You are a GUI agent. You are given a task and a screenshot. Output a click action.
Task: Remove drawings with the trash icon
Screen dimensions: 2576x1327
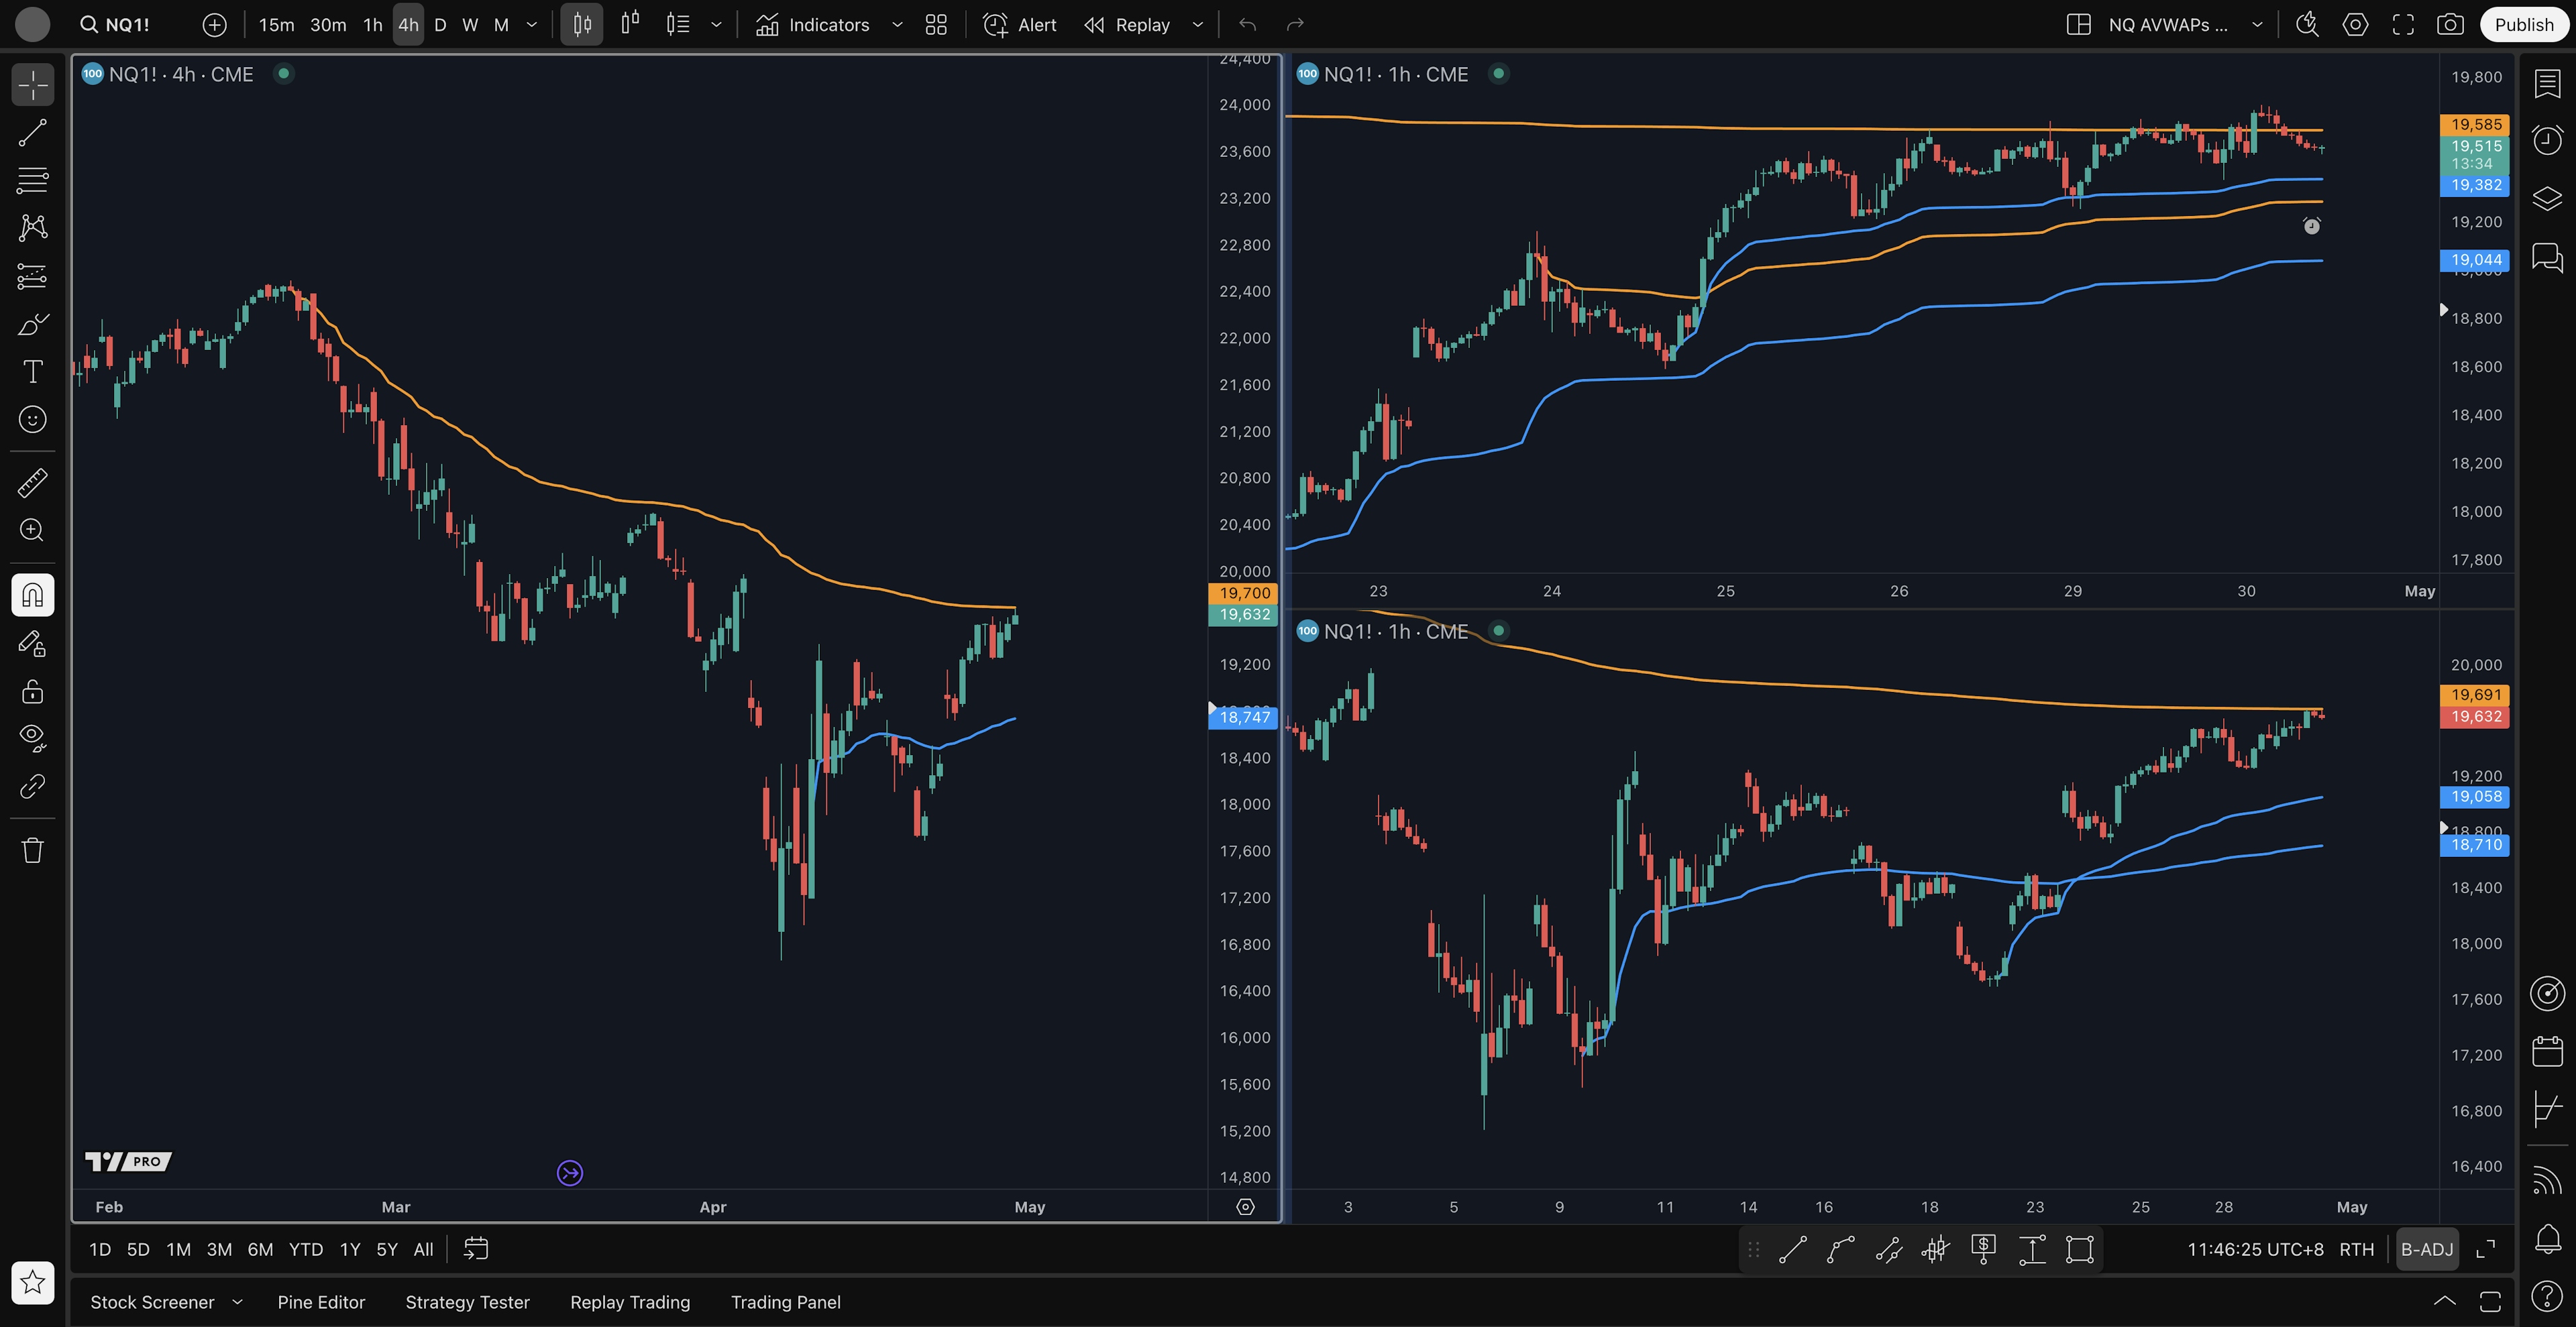coord(32,850)
